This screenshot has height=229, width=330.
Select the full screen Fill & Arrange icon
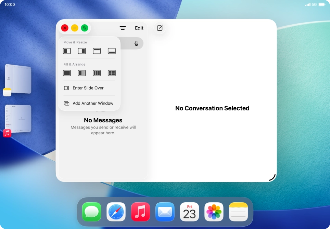pos(67,73)
